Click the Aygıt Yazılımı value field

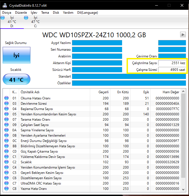pos(97,43)
